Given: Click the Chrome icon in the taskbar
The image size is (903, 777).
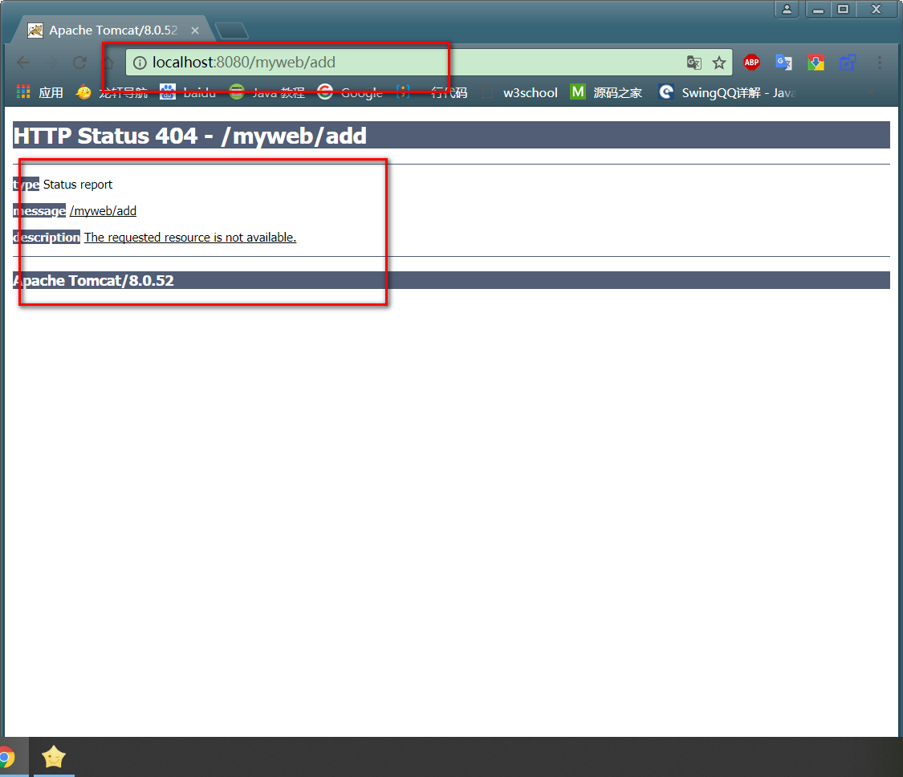Looking at the screenshot, I should pos(7,757).
